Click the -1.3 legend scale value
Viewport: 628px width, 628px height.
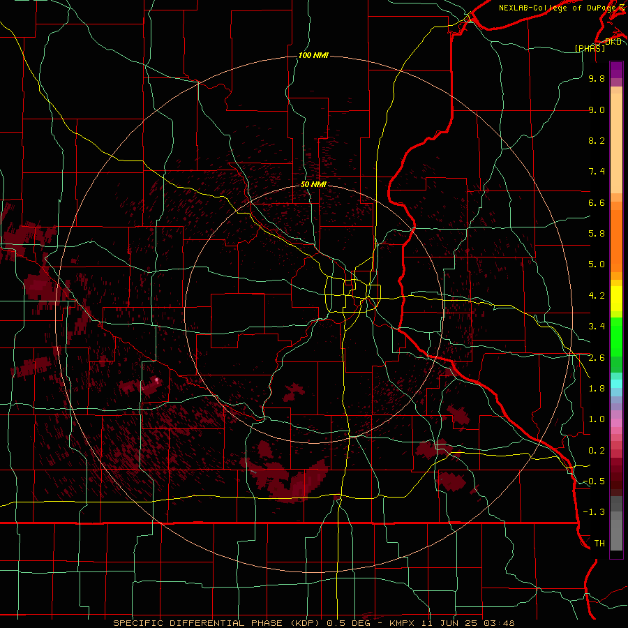[x=594, y=512]
